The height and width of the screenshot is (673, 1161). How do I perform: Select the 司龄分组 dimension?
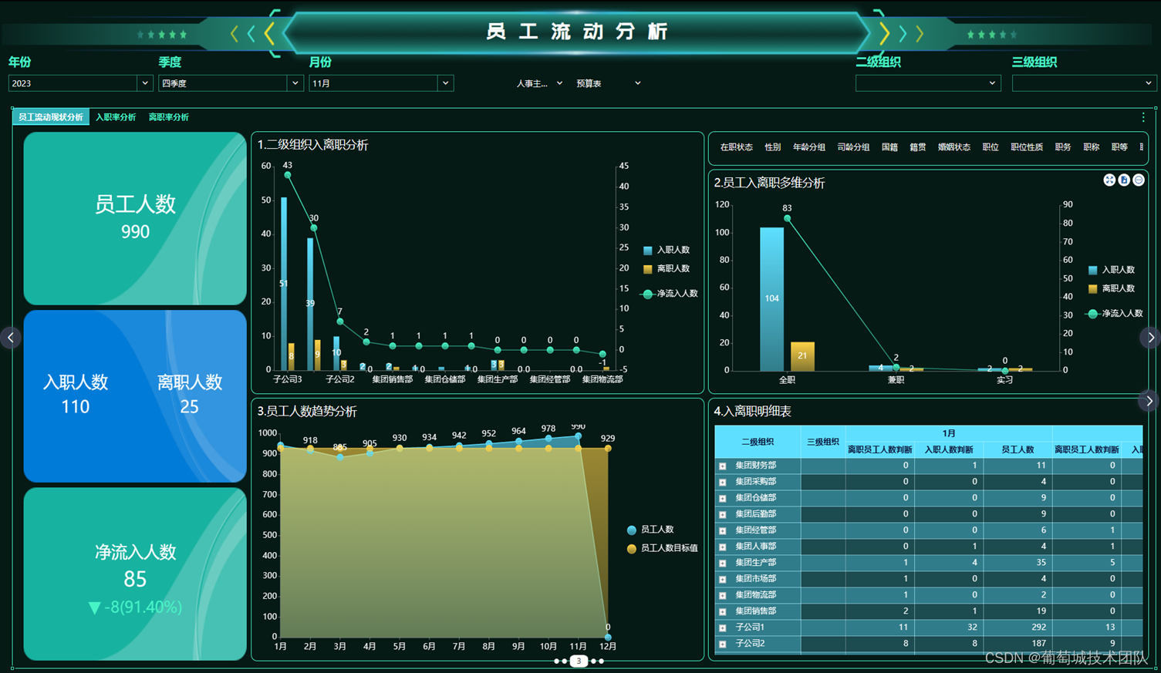tap(853, 147)
